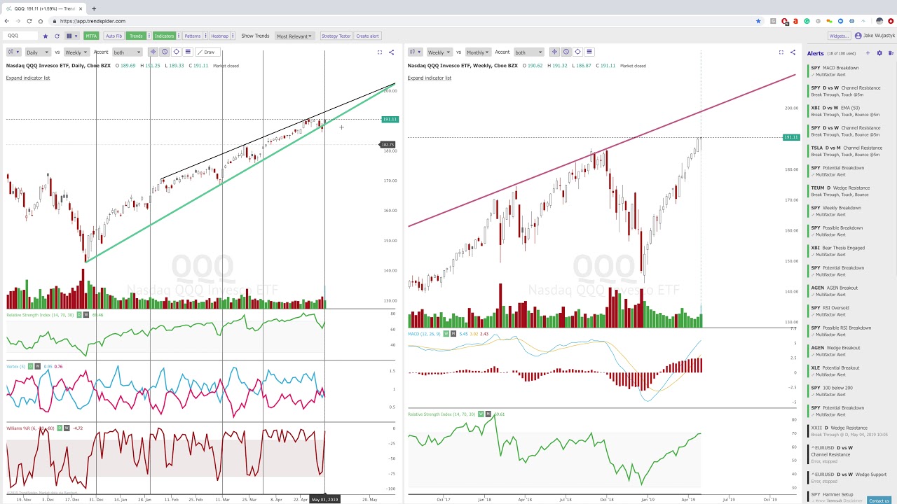The width and height of the screenshot is (897, 504).
Task: Open right chart Accent 'both' dropdown
Action: (528, 52)
